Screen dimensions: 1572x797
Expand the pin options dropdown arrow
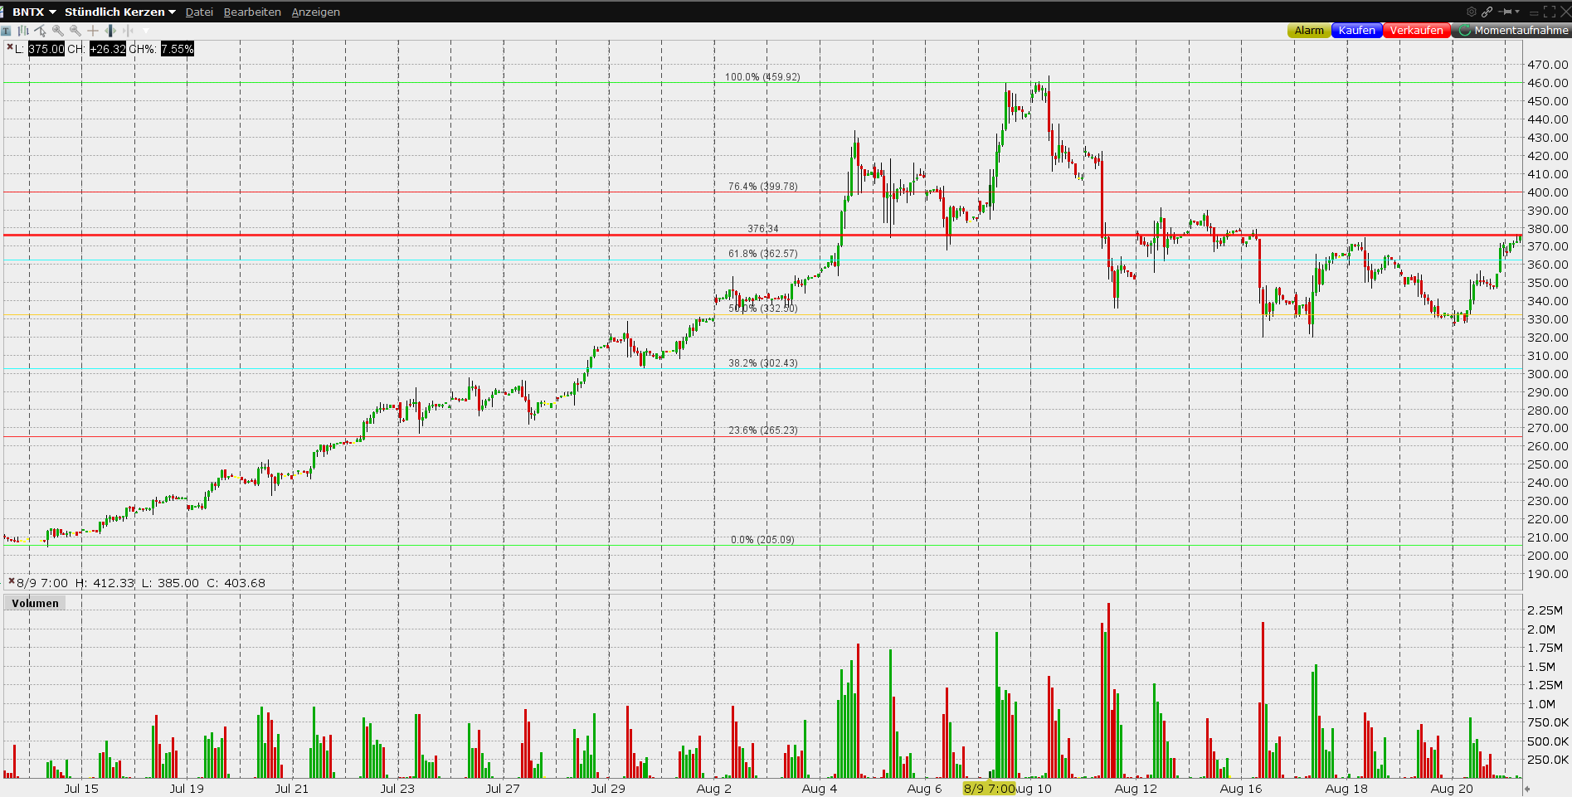coord(1518,12)
